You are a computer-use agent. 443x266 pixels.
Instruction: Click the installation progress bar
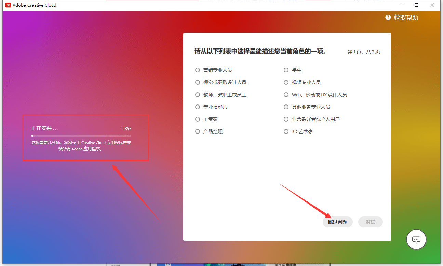point(81,136)
